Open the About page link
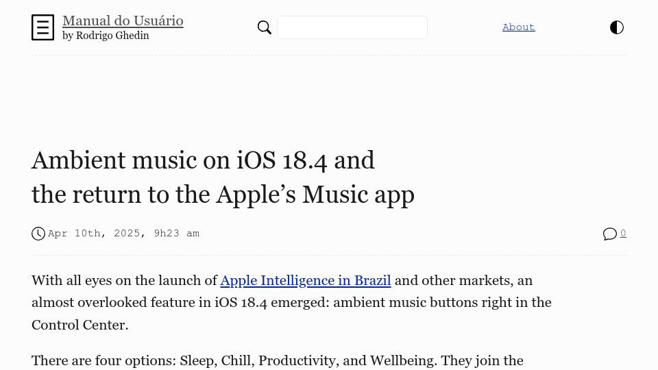This screenshot has height=370, width=658. 519,27
